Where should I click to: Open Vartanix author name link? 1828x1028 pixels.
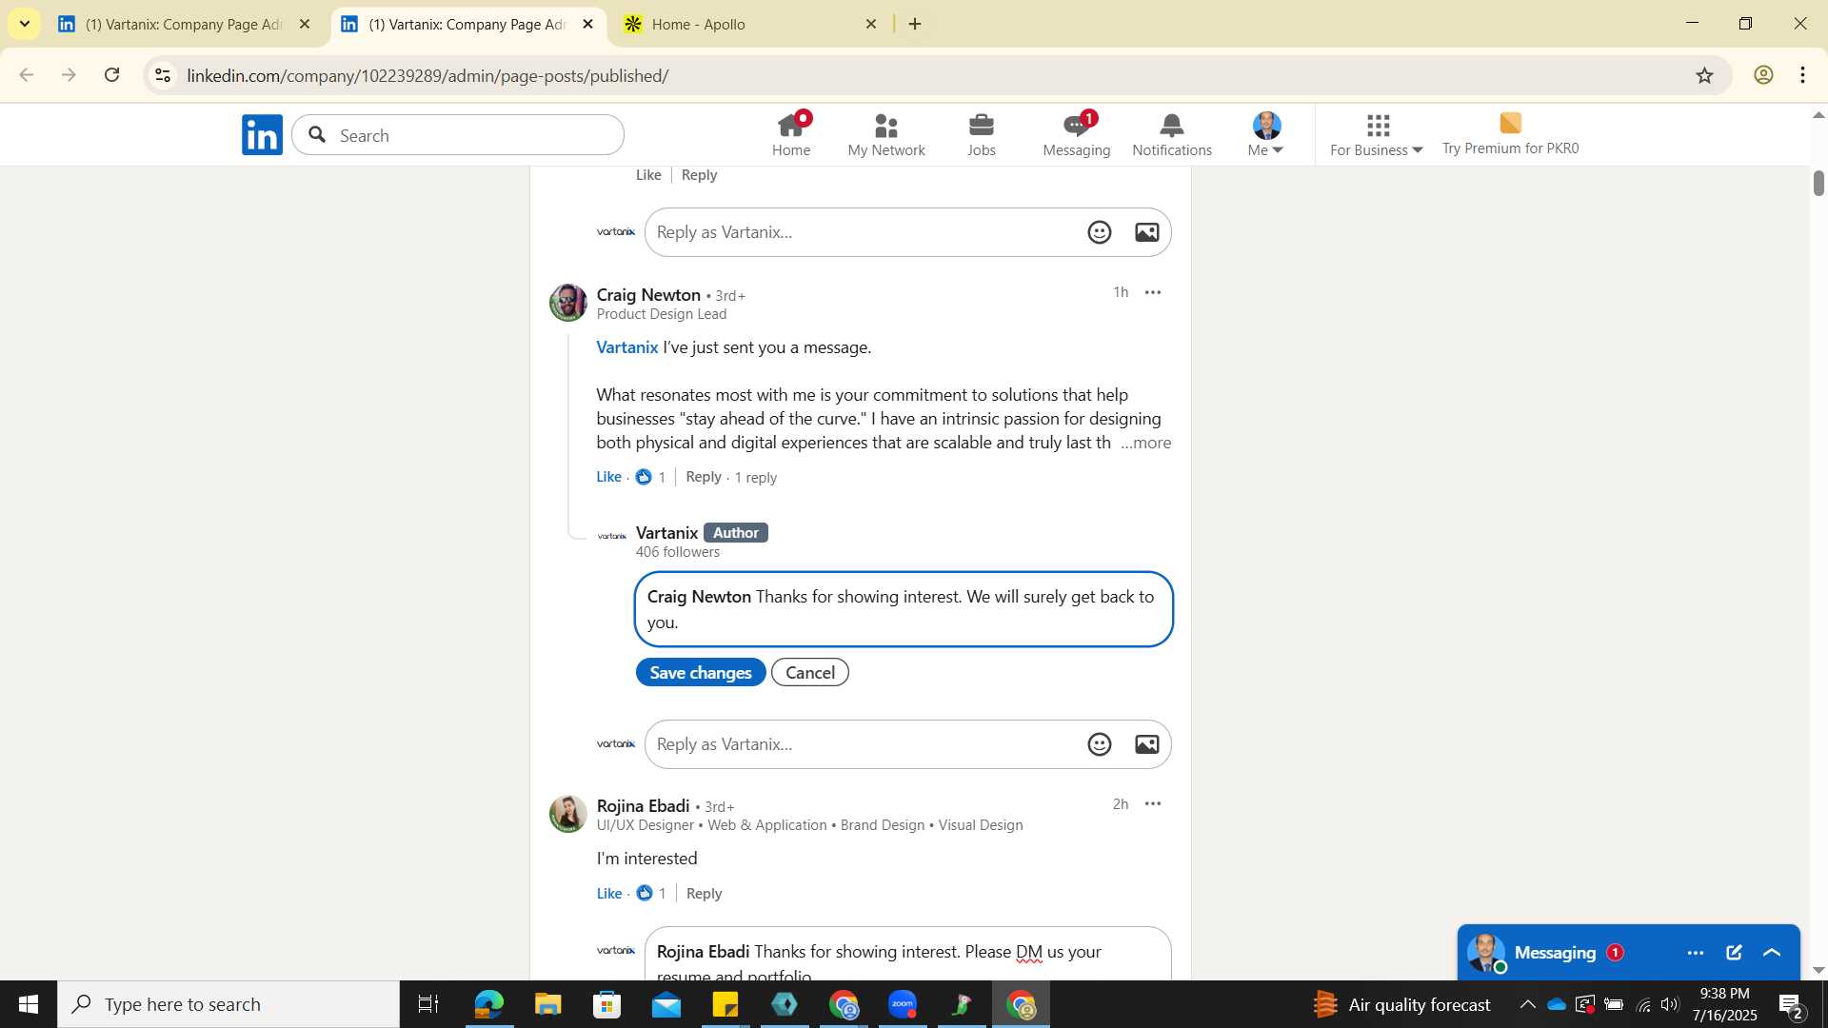pos(667,533)
